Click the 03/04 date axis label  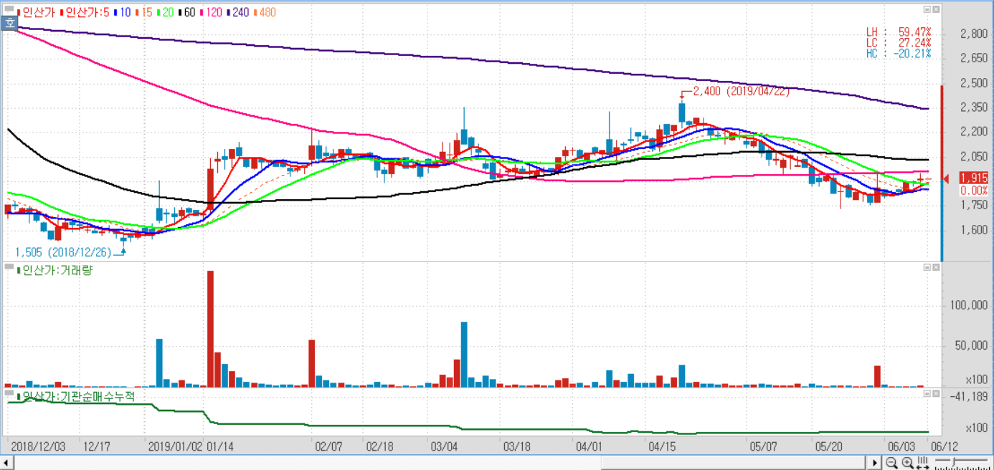444,446
